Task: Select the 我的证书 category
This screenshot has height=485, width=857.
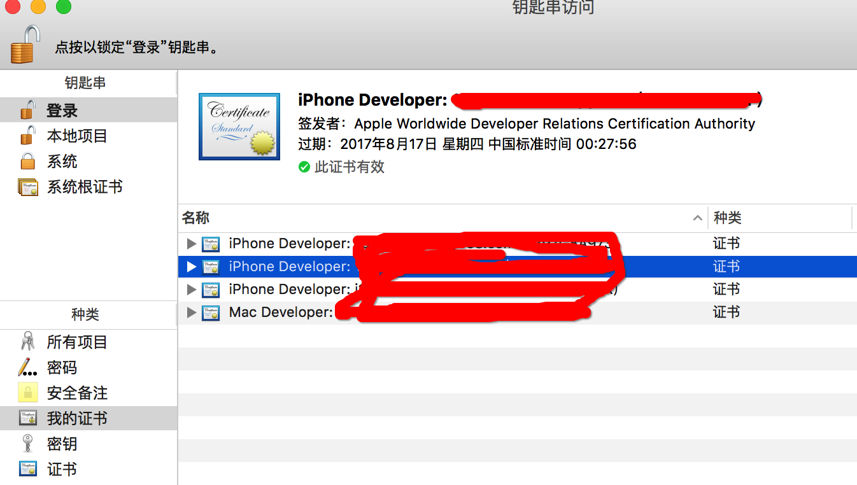Action: click(76, 419)
